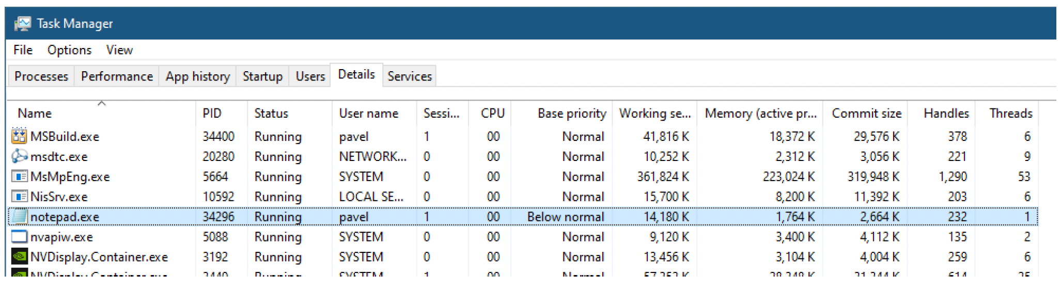The width and height of the screenshot is (1061, 290).
Task: Select the msdtc.exe process name
Action: 59,157
